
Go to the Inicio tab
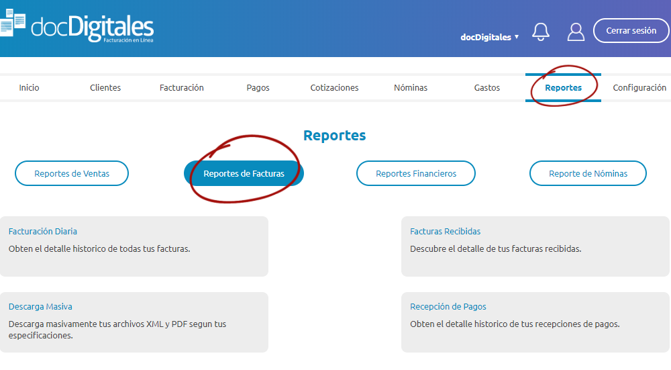[x=29, y=88]
